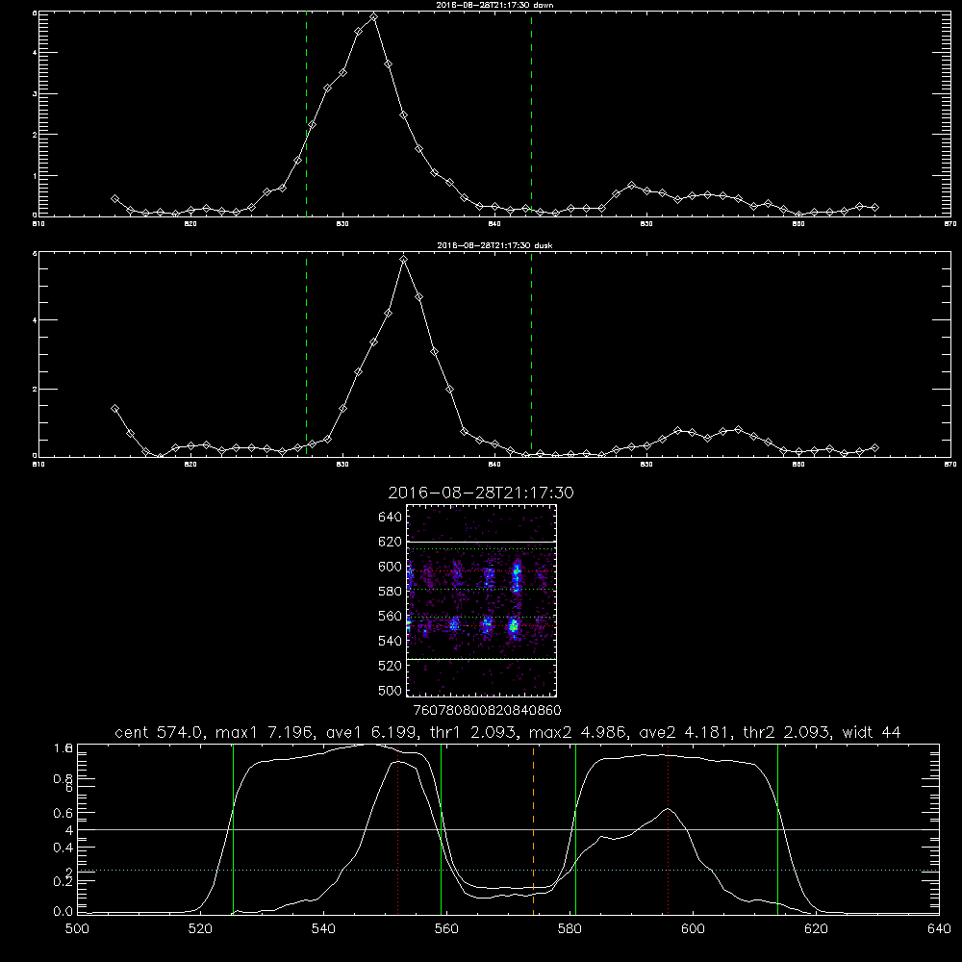
Task: Click the 580 label on the image's vertical axis
Action: point(391,591)
